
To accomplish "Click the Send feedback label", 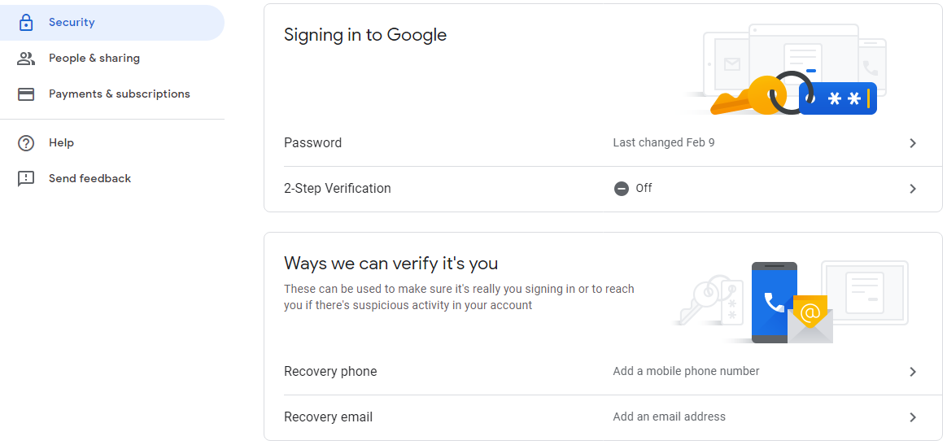I will [89, 179].
